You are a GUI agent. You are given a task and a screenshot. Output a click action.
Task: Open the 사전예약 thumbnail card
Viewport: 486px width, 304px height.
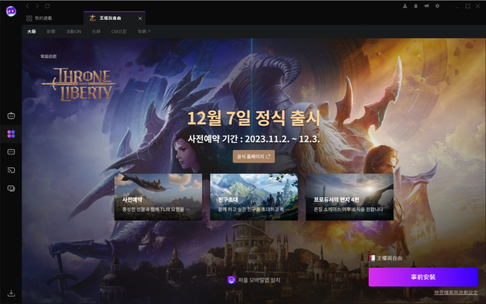pos(158,197)
